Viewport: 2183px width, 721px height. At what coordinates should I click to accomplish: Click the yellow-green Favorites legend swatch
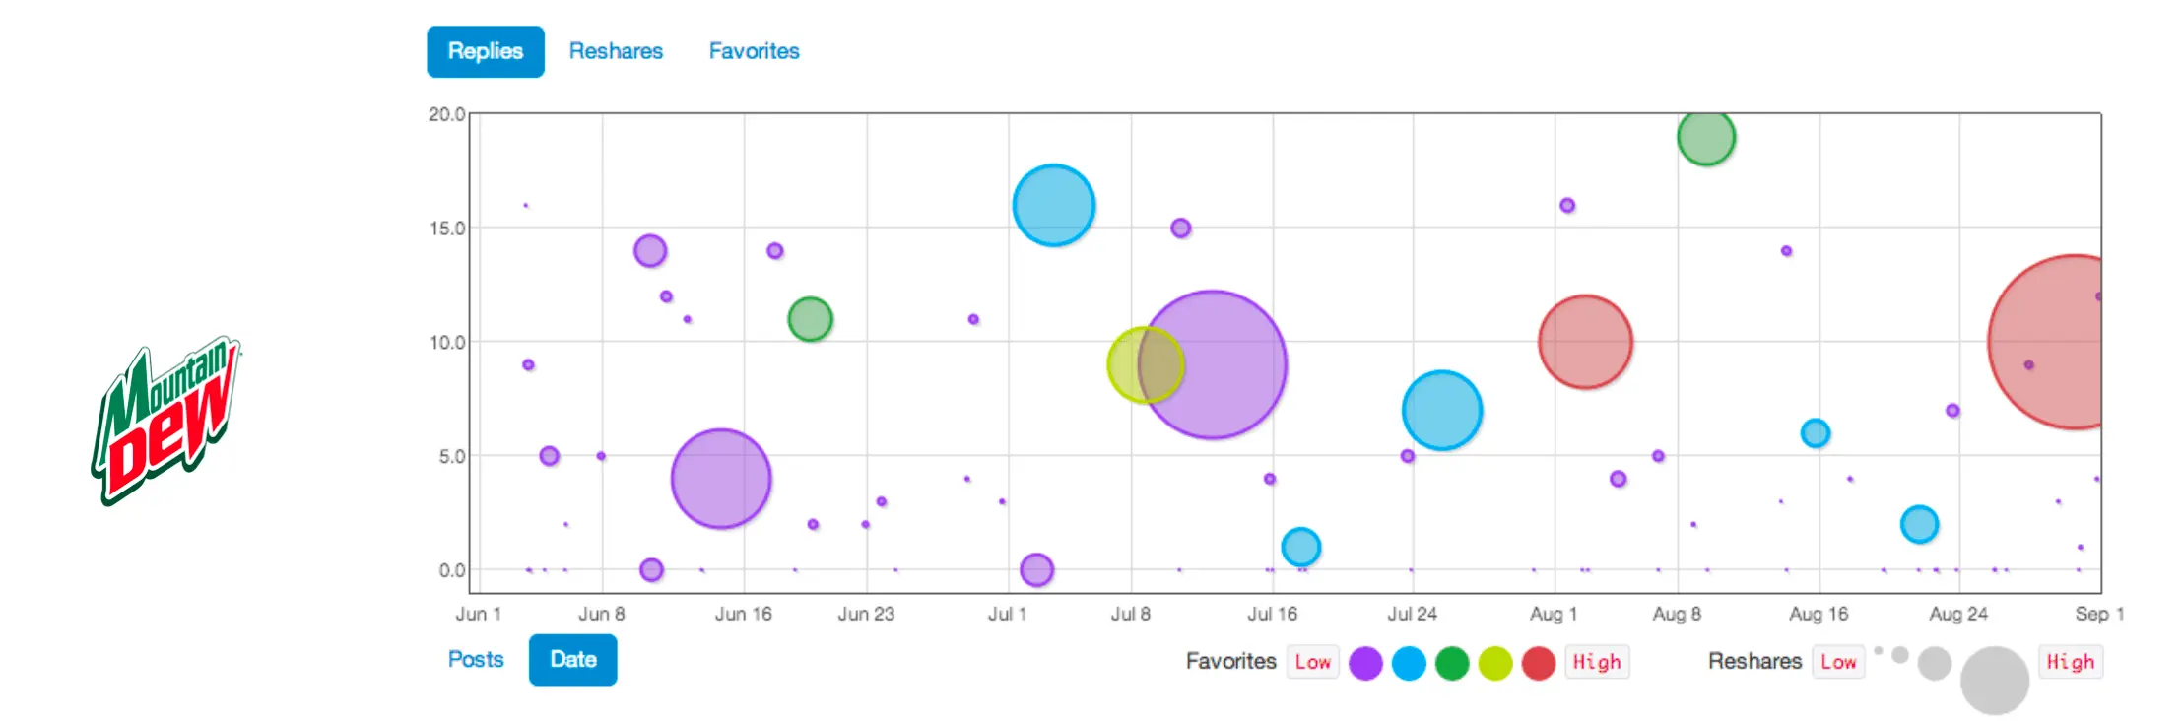pyautogui.click(x=1495, y=663)
